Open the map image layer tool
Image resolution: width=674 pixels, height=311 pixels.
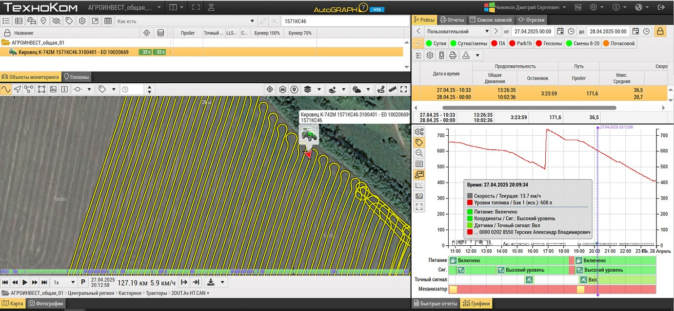pos(53,90)
